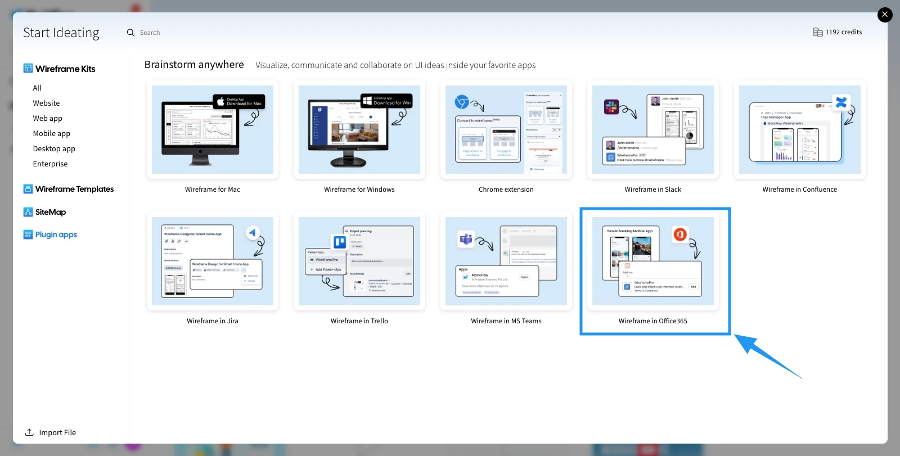Screen dimensions: 900x456
Task: Click the Wireframe in MS Teams caption
Action: 506,321
